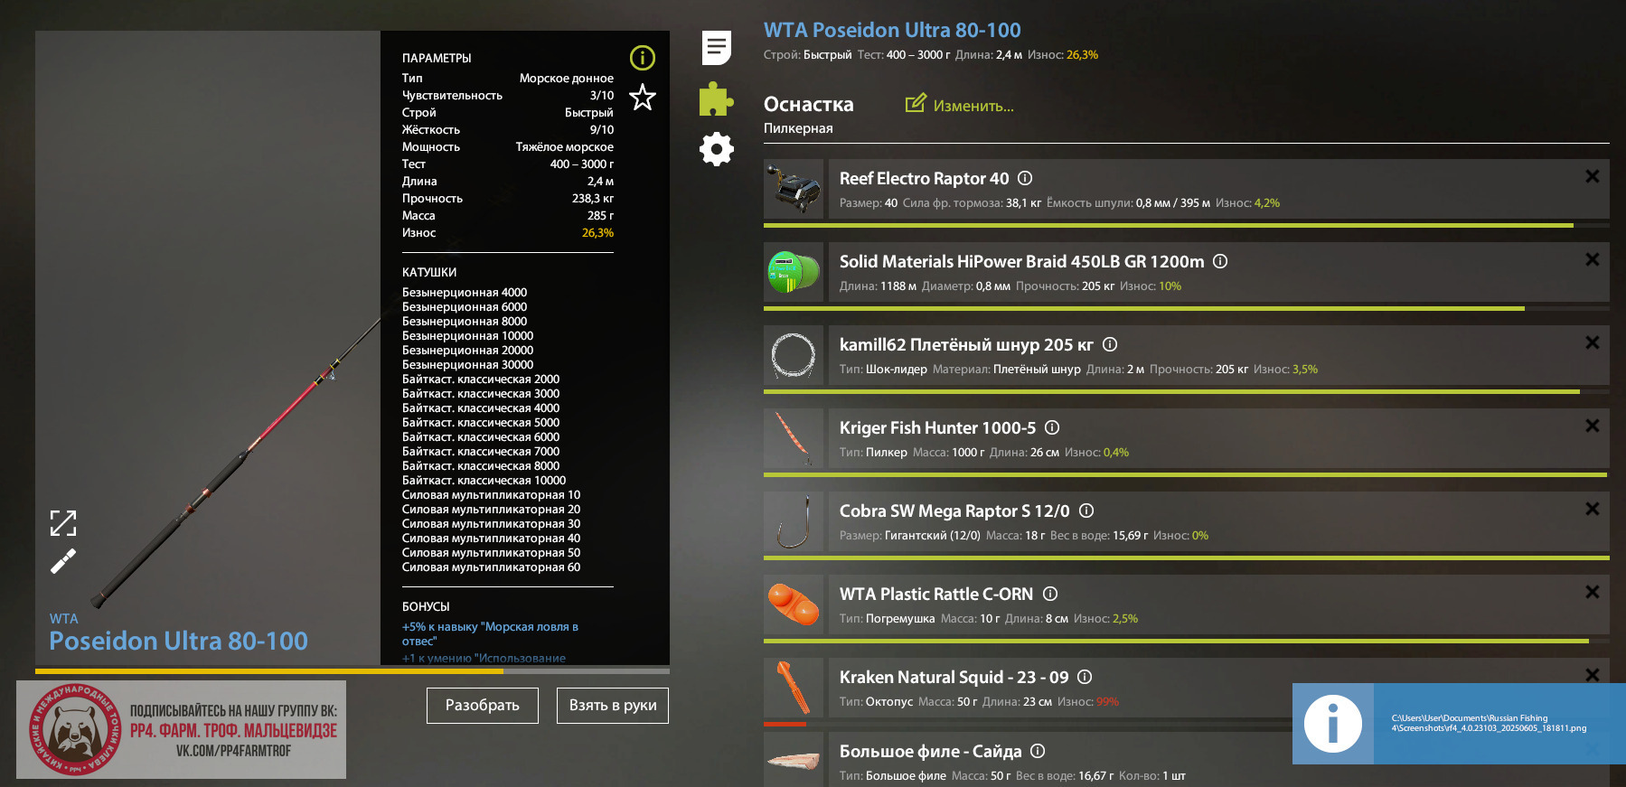Click the Байткаст. классическая 10000 entry
The width and height of the screenshot is (1626, 787).
[484, 481]
